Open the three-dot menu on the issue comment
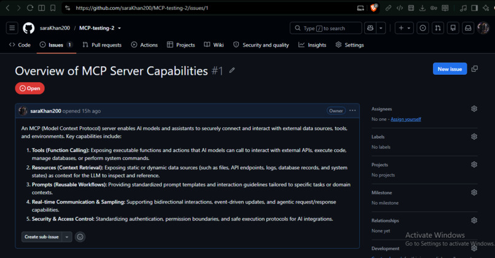 click(353, 110)
